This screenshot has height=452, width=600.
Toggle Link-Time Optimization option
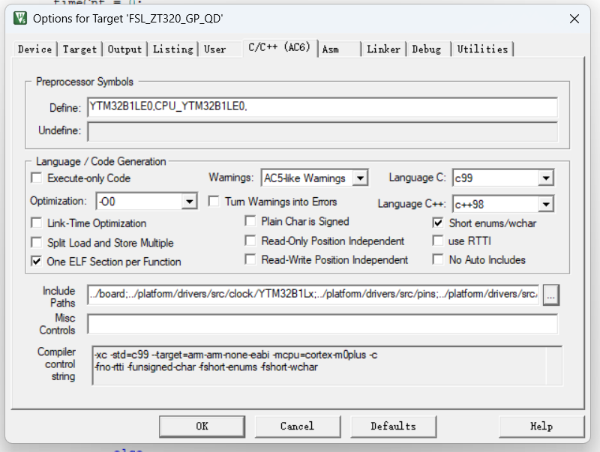[x=36, y=223]
